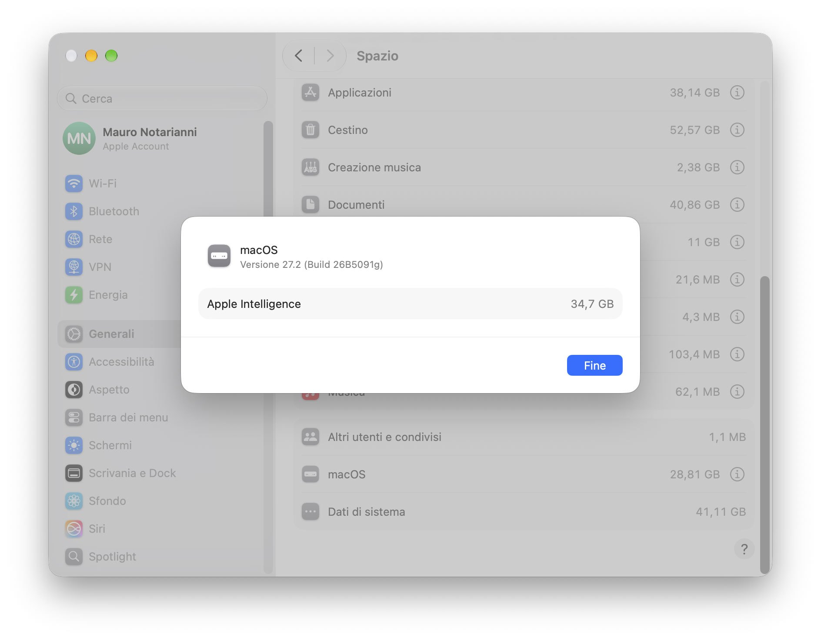The height and width of the screenshot is (641, 821).
Task: Click the Dati di sistema ellipsis icon
Action: point(310,512)
